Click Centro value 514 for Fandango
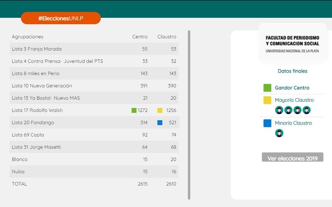The height and width of the screenshot is (207, 332). click(x=144, y=122)
